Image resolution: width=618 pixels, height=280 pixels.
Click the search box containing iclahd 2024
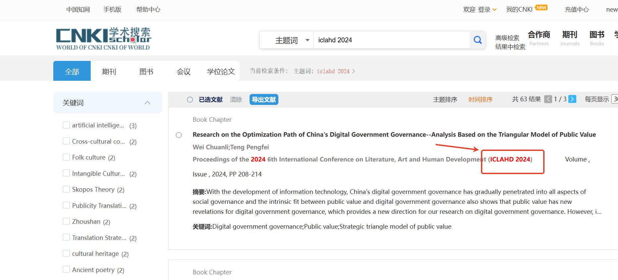click(392, 40)
